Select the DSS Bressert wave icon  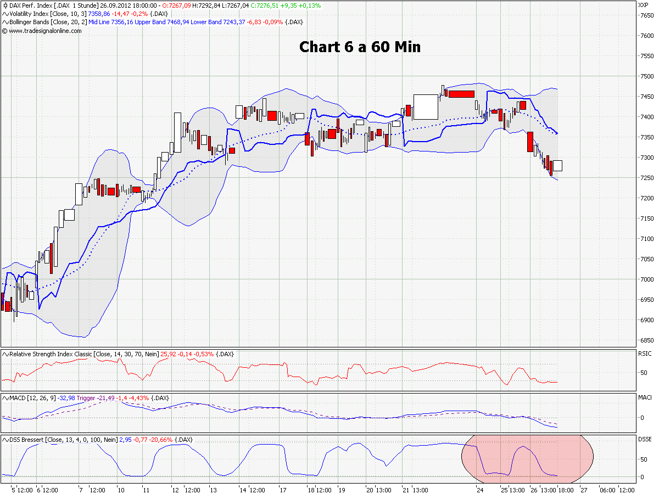click(x=4, y=439)
